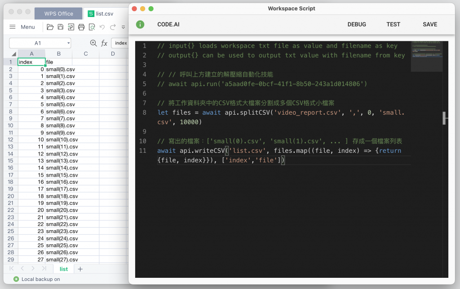Select column D header

pyautogui.click(x=113, y=54)
